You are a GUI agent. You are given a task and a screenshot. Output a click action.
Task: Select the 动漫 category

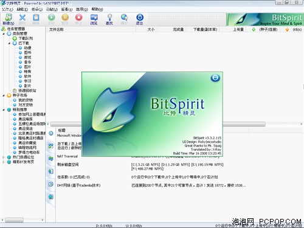(27, 48)
